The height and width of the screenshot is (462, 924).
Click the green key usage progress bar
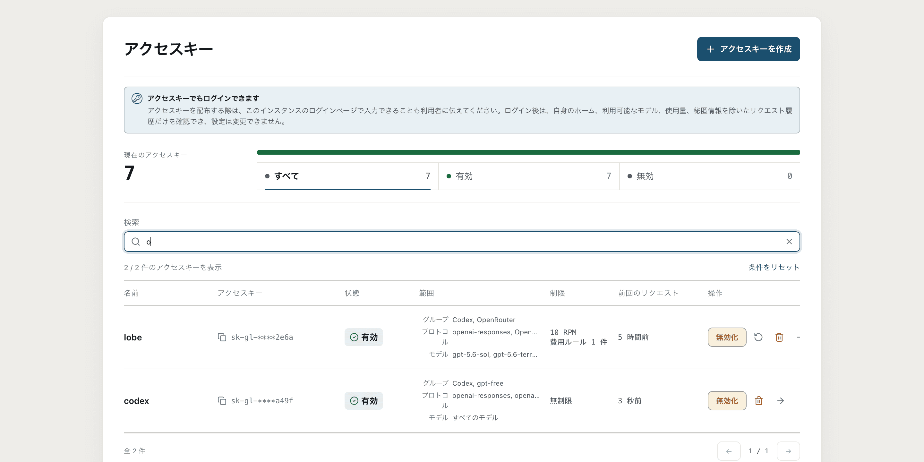pyautogui.click(x=528, y=152)
